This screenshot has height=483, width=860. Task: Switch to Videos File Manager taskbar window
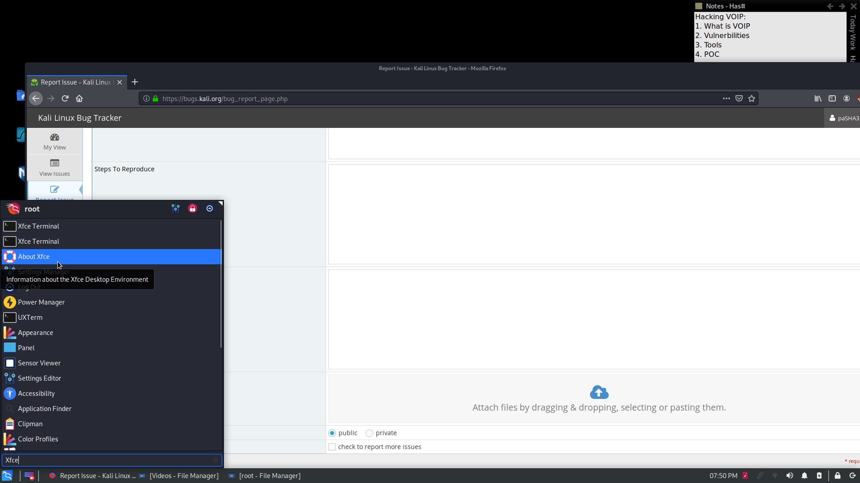(x=179, y=475)
